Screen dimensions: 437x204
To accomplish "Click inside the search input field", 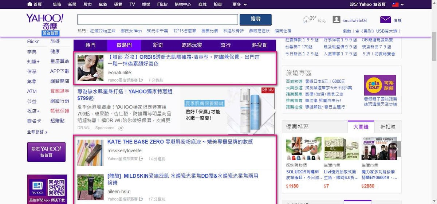I will pyautogui.click(x=157, y=20).
